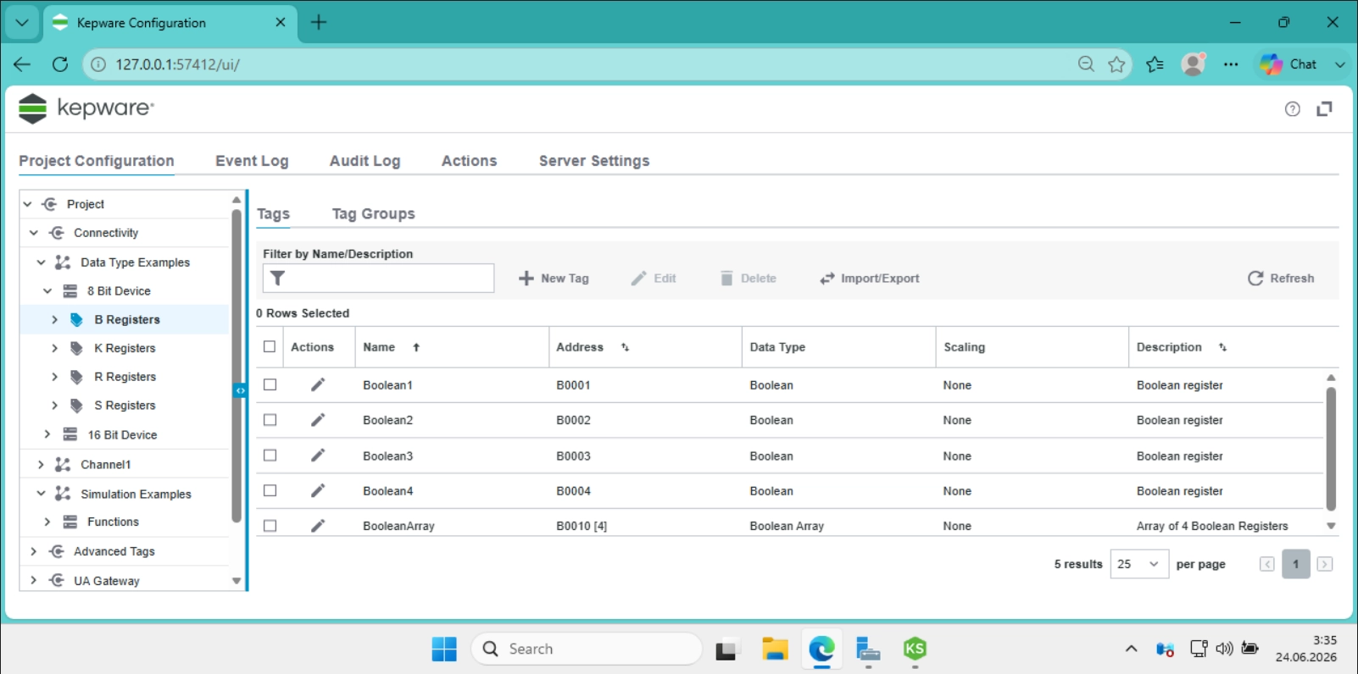Switch to the Tag Groups tab
This screenshot has height=674, width=1358.
373,214
